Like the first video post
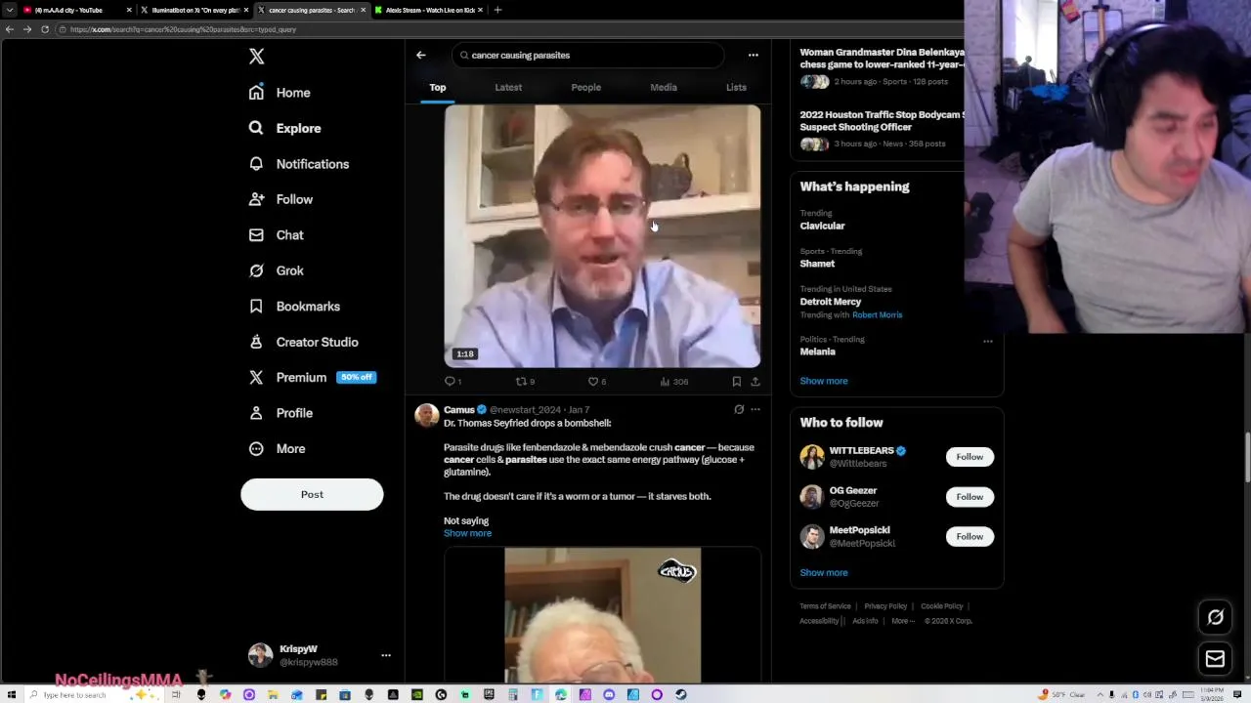 (x=596, y=382)
